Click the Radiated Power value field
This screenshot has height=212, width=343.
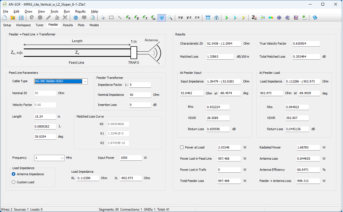pos(308,148)
